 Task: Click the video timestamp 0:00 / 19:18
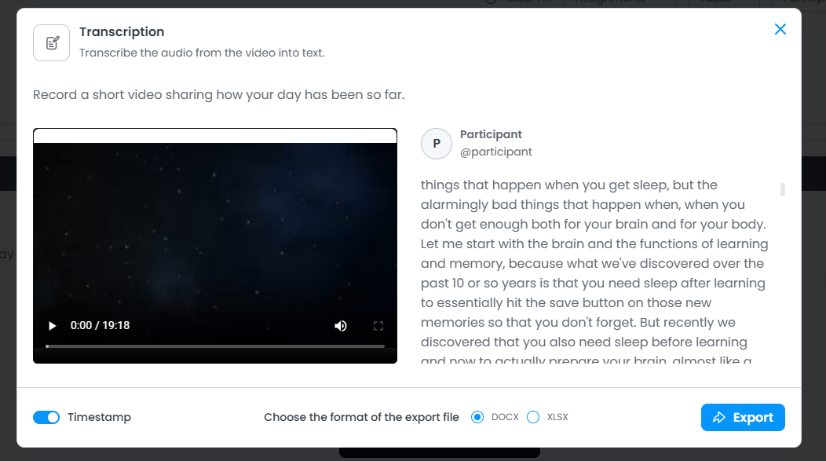point(100,326)
